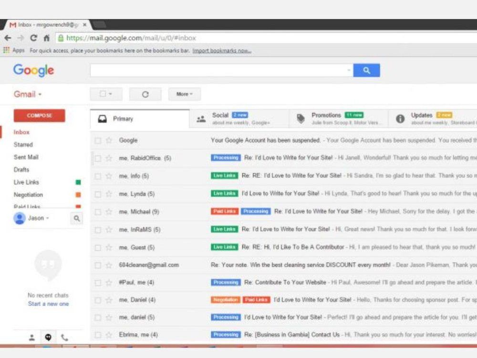477x358 pixels.
Task: Star the me, Guest email
Action: tap(109, 247)
